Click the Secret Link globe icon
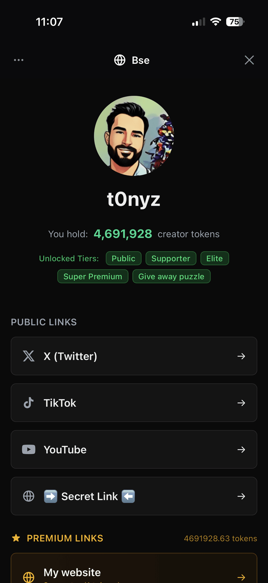 29,496
